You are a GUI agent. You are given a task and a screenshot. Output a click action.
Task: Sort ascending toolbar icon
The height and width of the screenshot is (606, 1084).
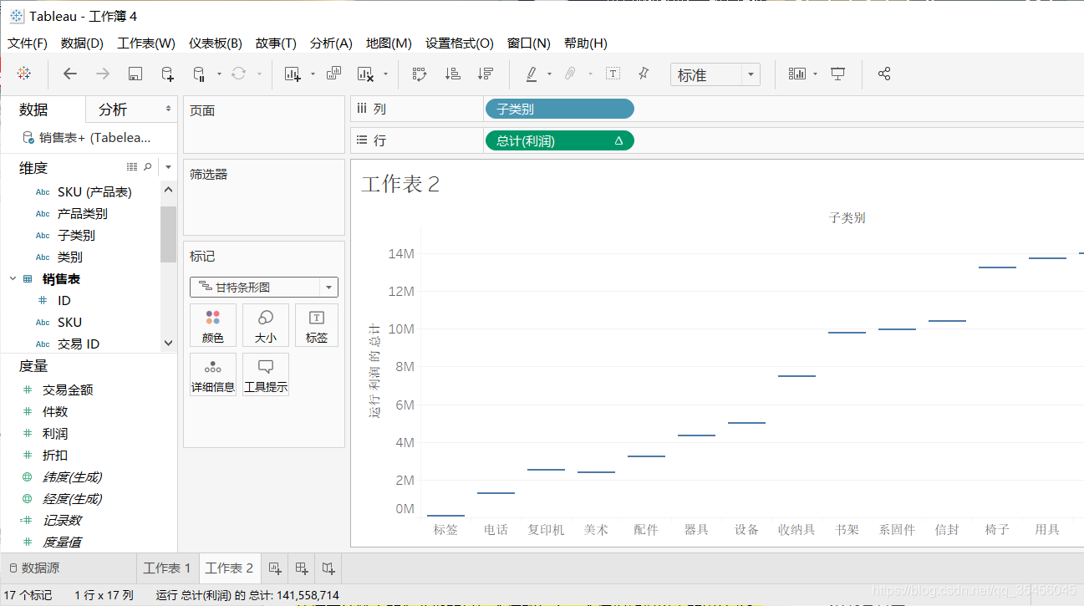point(452,74)
